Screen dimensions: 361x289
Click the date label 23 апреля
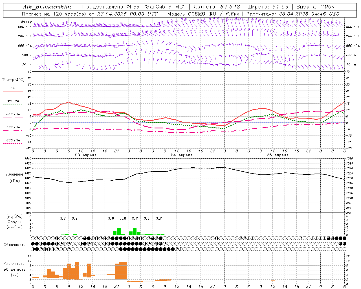85,155
